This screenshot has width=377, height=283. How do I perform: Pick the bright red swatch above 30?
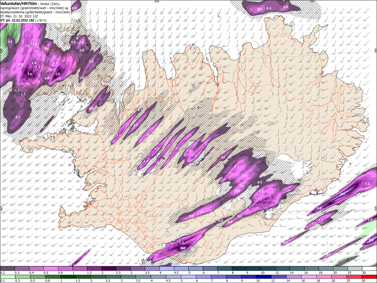click(x=369, y=277)
